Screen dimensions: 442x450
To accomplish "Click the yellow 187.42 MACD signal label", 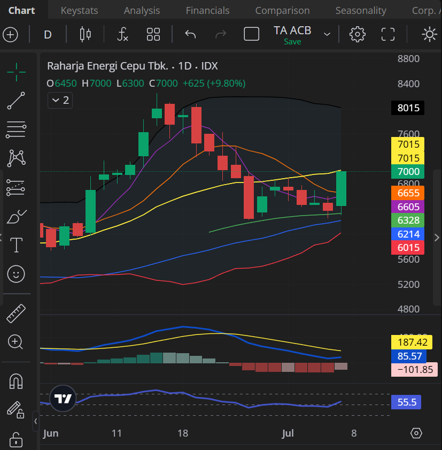I will point(412,342).
